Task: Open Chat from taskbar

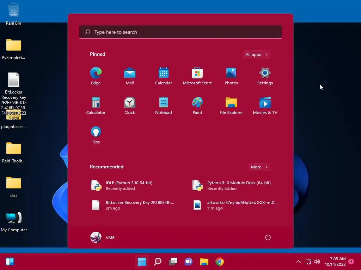Action: [188, 262]
